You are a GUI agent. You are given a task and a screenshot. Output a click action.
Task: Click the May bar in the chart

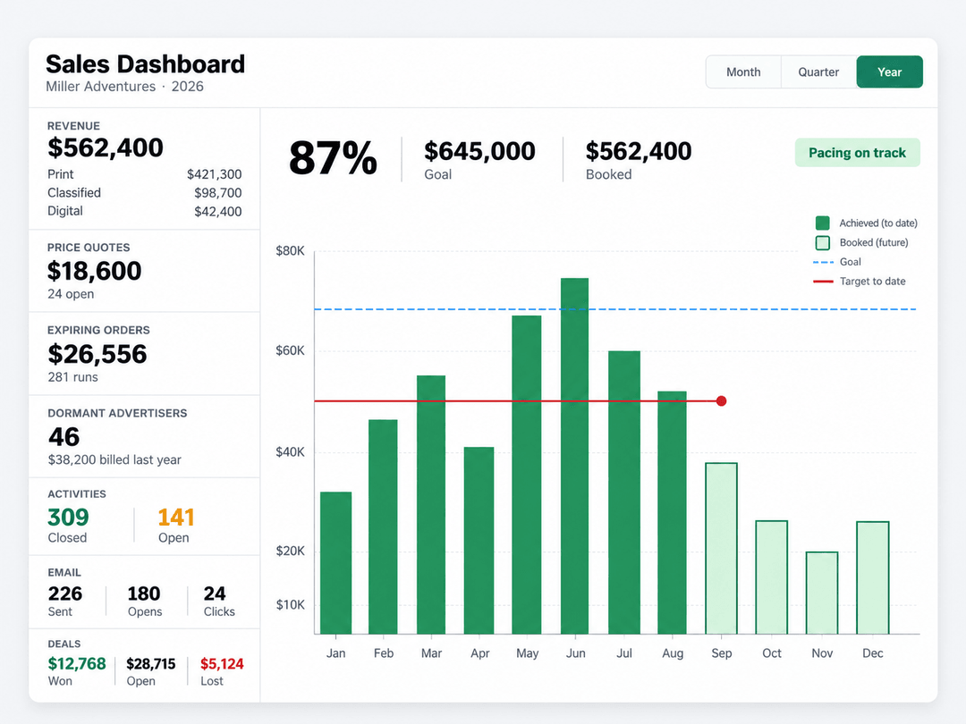point(527,475)
